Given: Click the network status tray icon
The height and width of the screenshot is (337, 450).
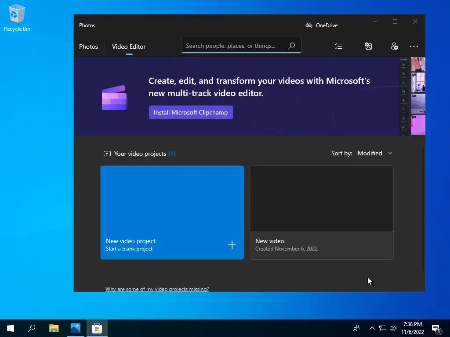Looking at the screenshot, I should (383, 328).
